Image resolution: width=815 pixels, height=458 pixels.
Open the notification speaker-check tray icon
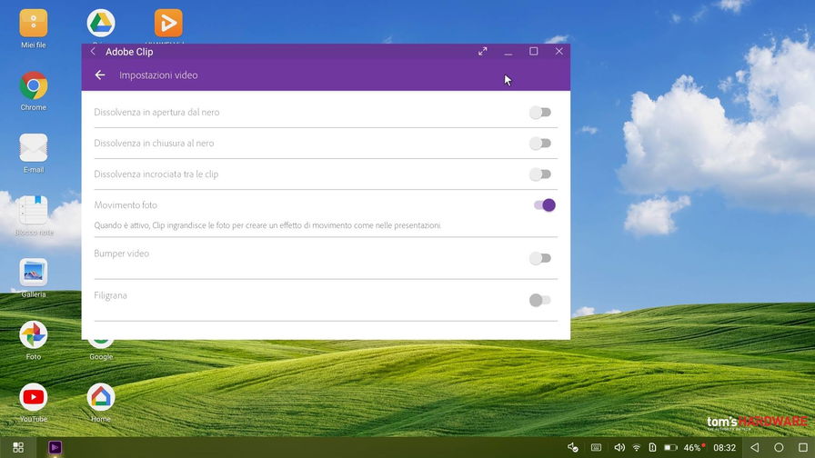pyautogui.click(x=573, y=447)
